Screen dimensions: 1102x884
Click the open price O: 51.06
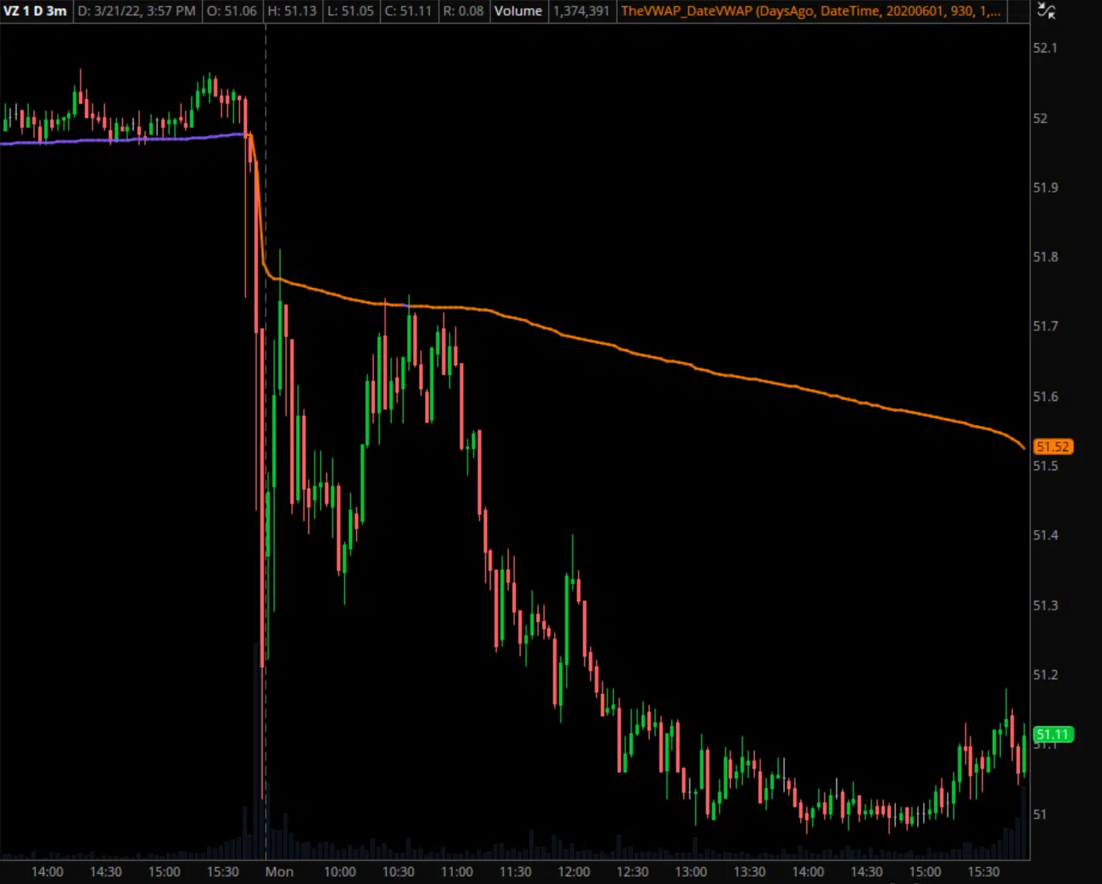click(x=232, y=11)
